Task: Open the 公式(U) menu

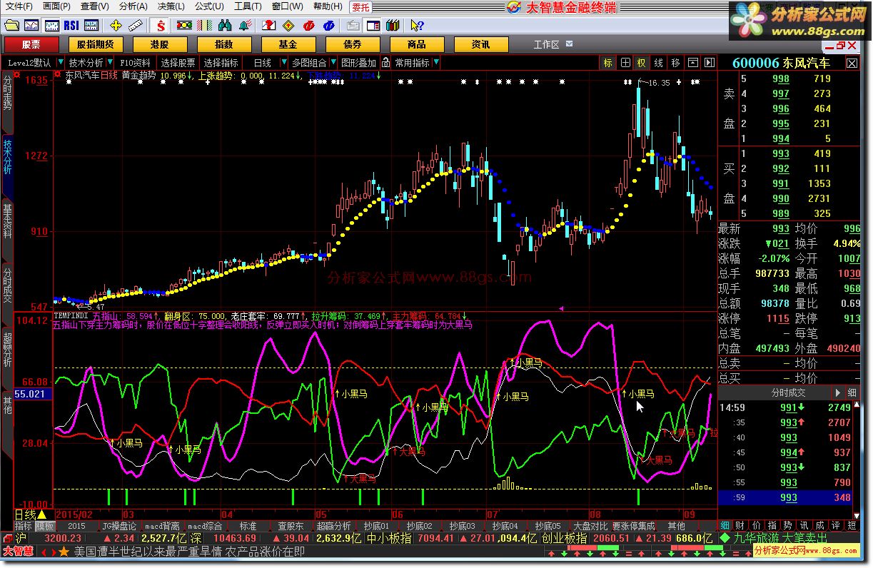Action: tap(209, 7)
